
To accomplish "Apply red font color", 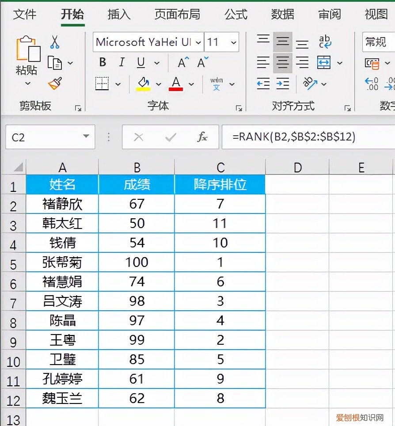I will click(176, 84).
